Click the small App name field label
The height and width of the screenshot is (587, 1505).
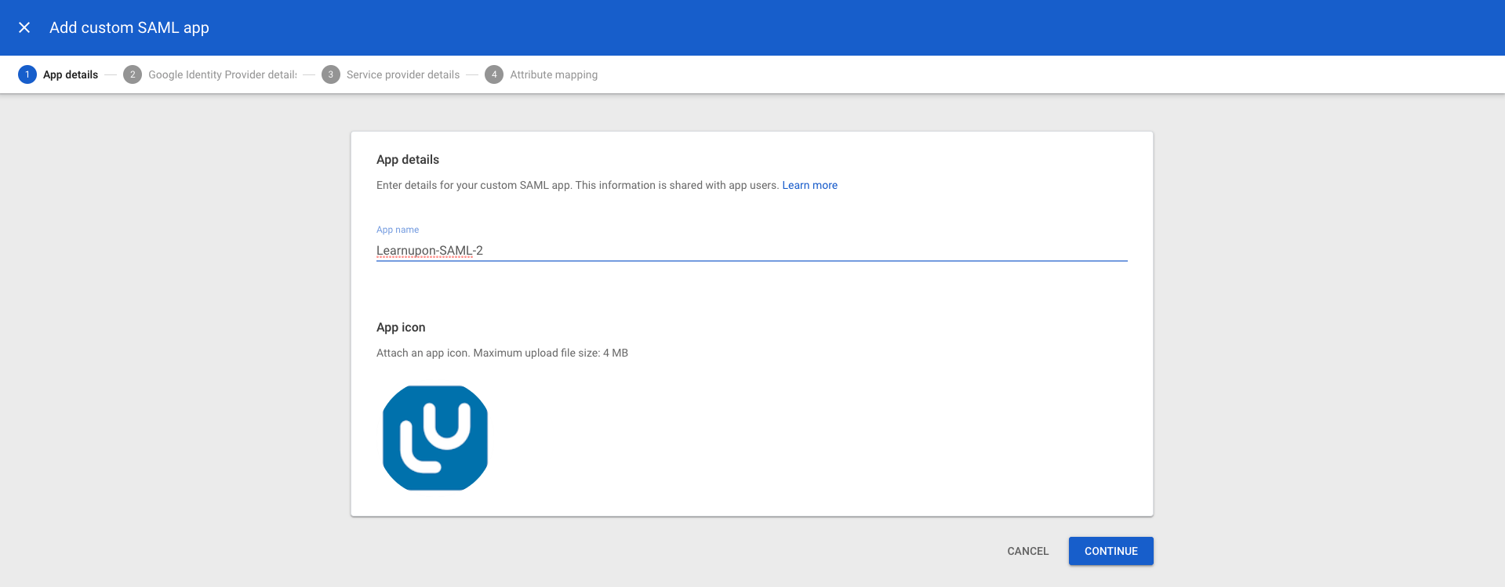[x=398, y=230]
